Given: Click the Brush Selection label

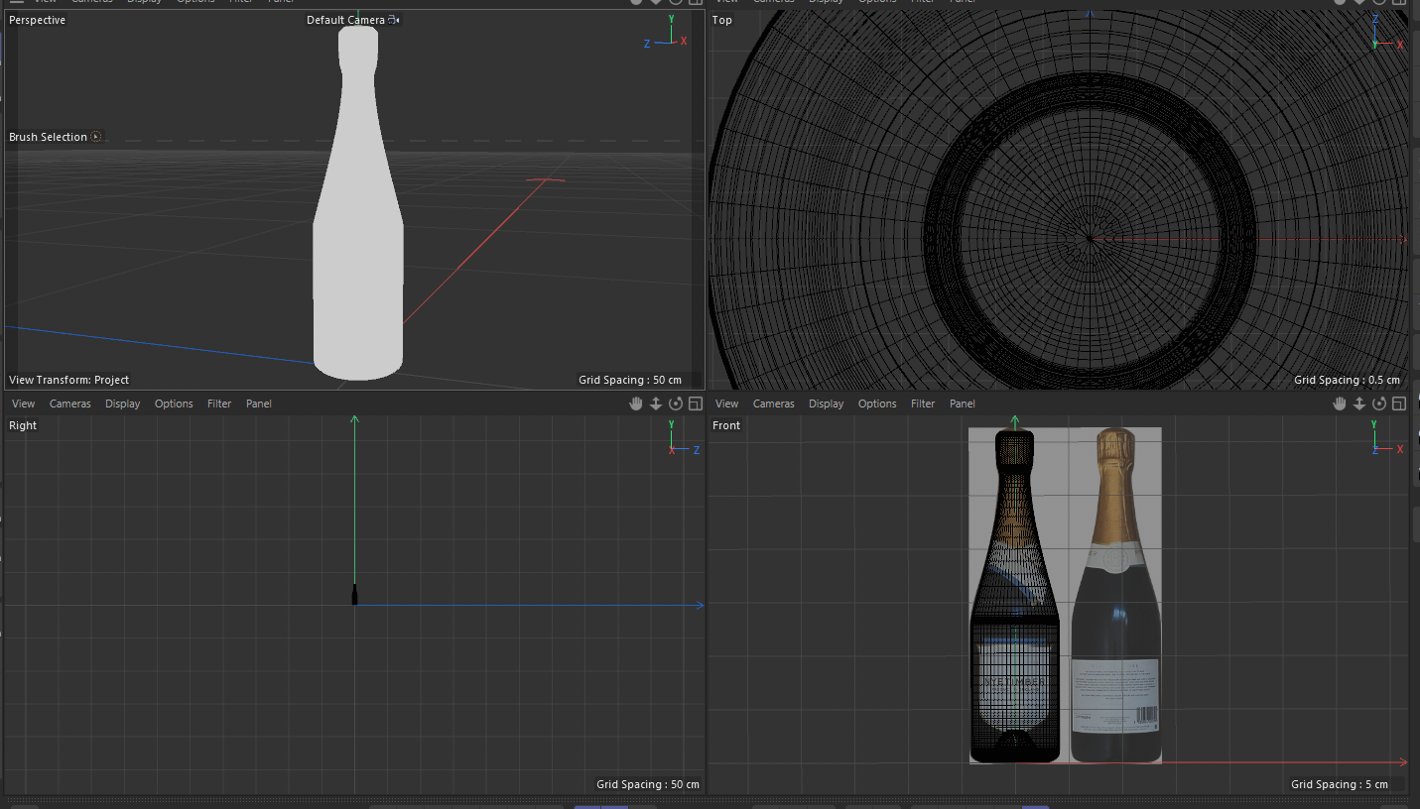Looking at the screenshot, I should pyautogui.click(x=49, y=137).
